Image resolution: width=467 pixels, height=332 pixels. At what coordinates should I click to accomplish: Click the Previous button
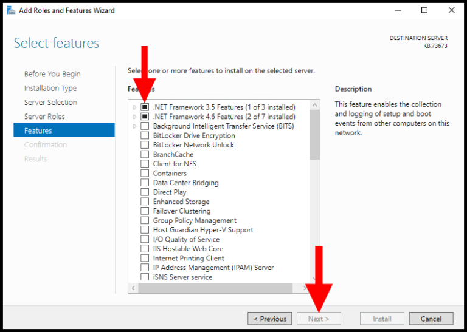pos(269,319)
